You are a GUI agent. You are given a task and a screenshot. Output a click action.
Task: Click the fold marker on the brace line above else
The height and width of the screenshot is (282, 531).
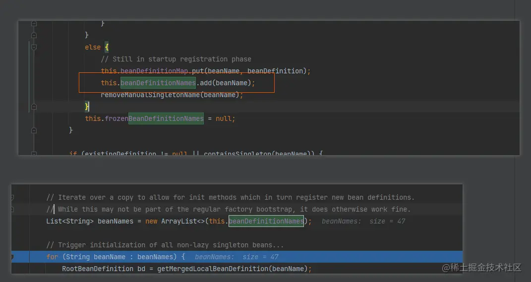(x=34, y=35)
